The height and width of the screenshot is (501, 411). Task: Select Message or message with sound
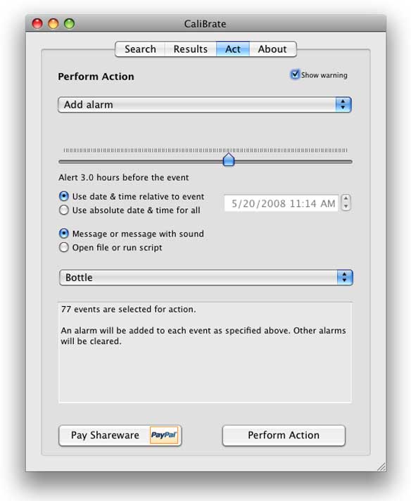(x=64, y=234)
